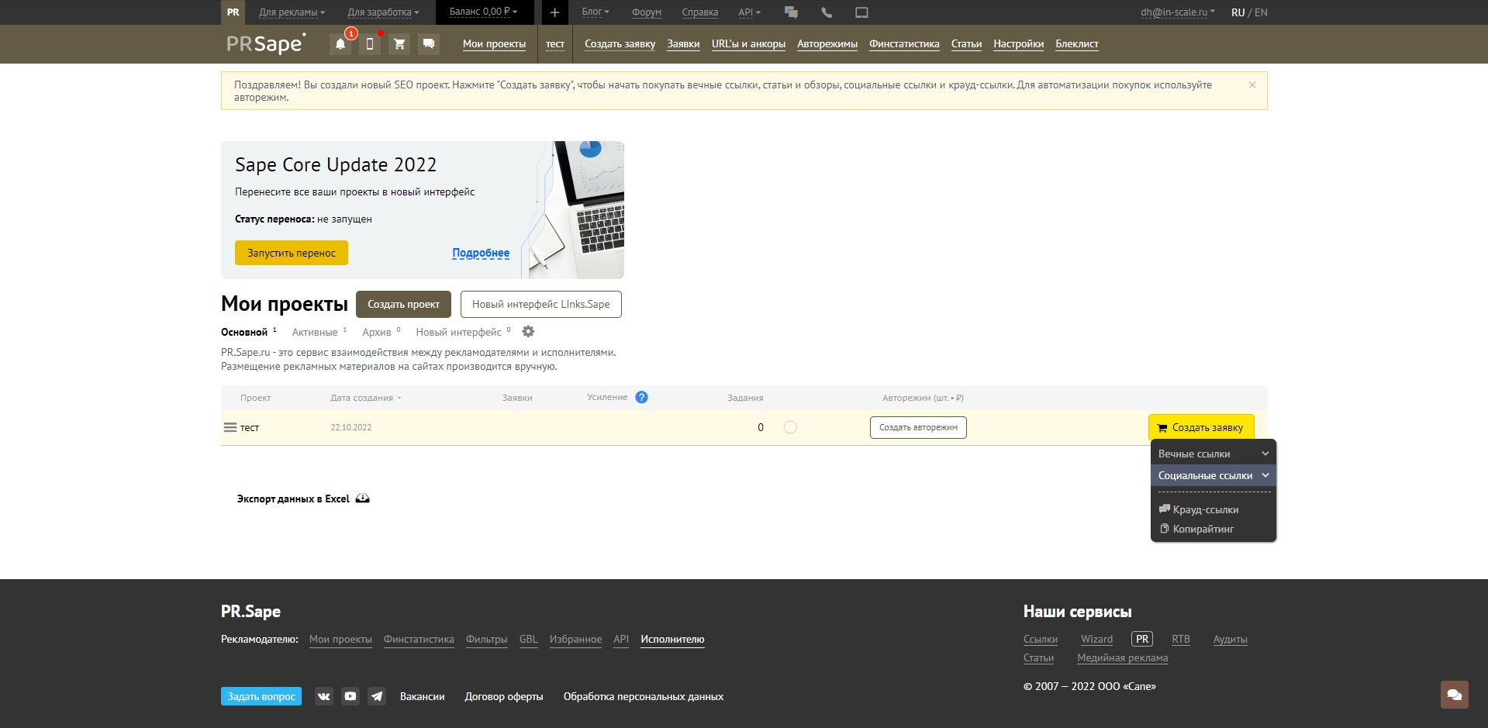Click the plus icon next to balance
The width and height of the screenshot is (1488, 728).
(x=554, y=12)
